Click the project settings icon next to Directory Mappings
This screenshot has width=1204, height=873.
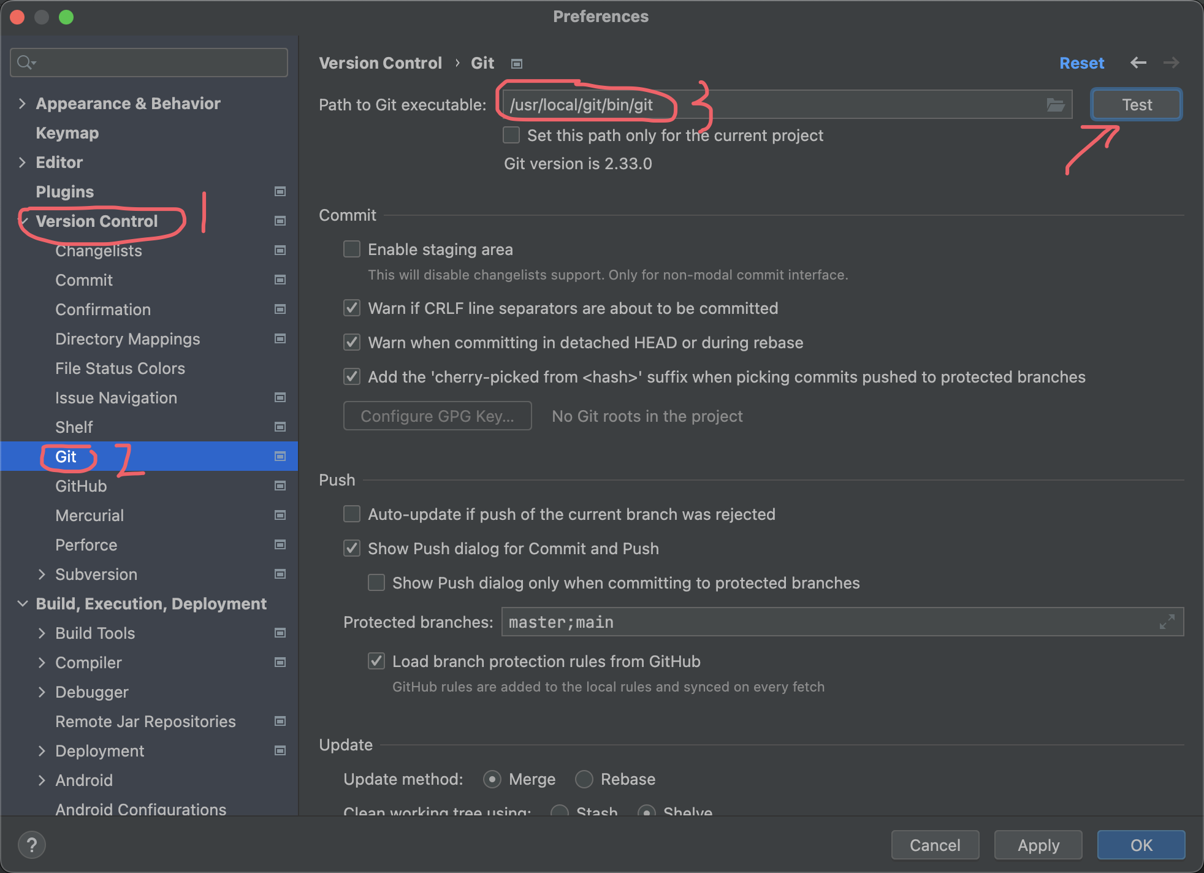(280, 338)
